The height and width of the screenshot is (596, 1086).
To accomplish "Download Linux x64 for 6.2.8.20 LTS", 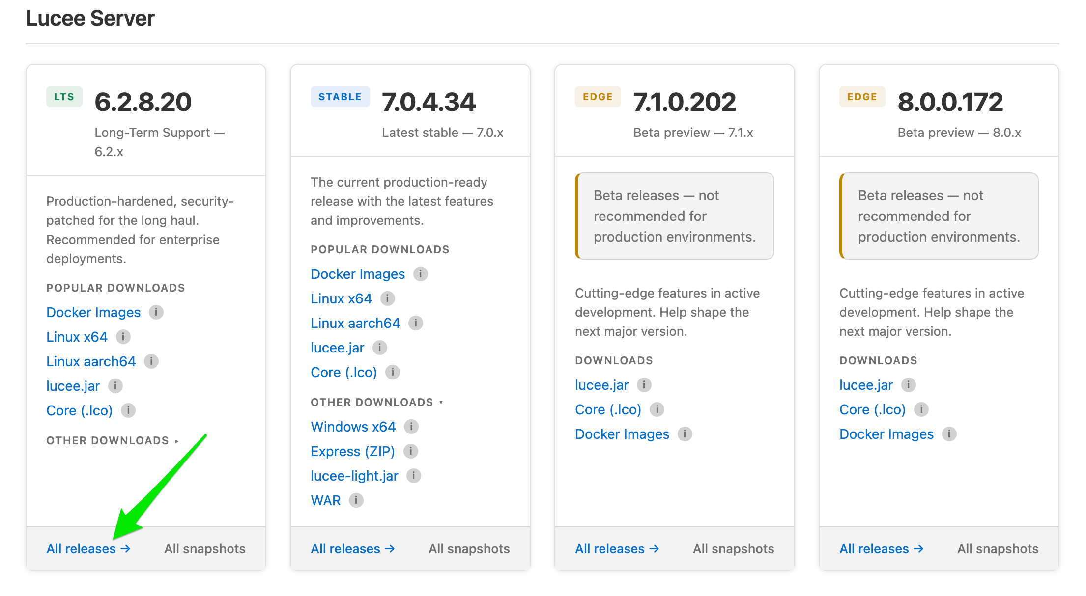I will (x=77, y=337).
